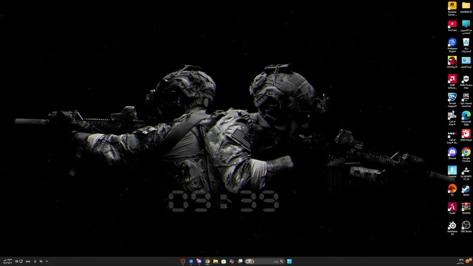Select the WinRAR desktop shortcut
Image resolution: width=473 pixels, height=266 pixels.
[466, 209]
